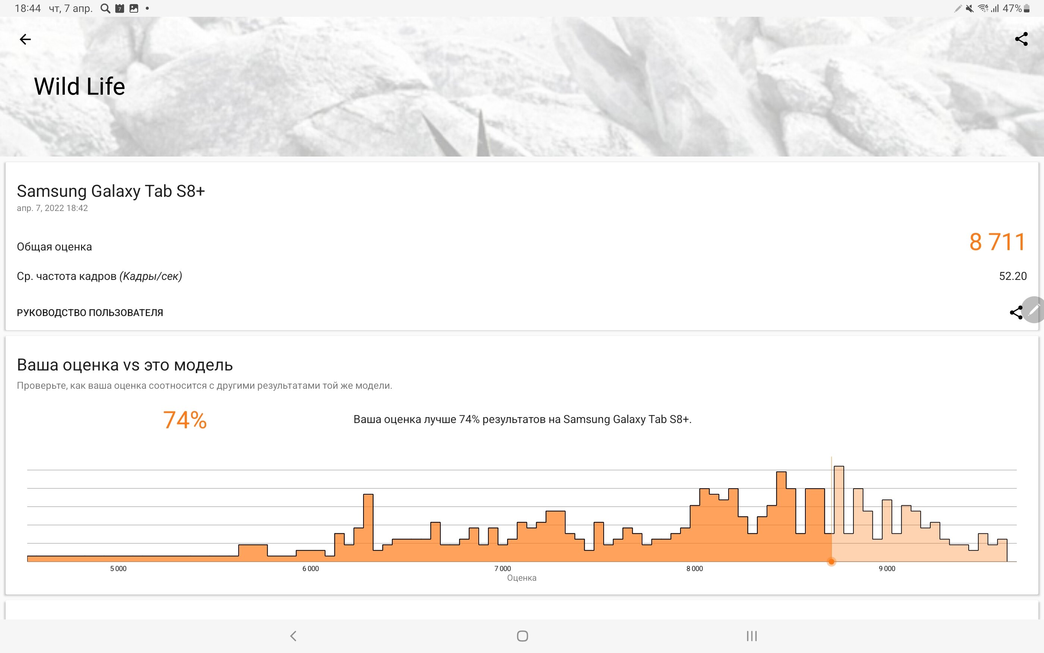Go back using the top-left arrow

[x=25, y=39]
